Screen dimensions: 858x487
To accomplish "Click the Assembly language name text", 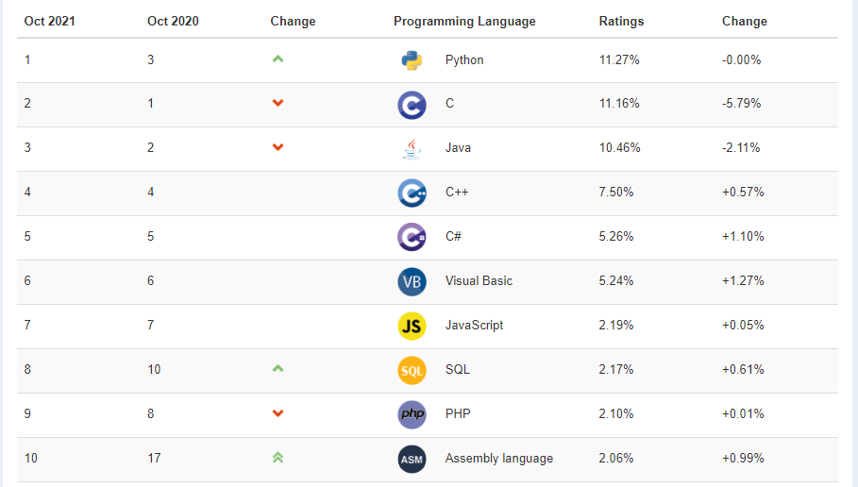I will (498, 459).
